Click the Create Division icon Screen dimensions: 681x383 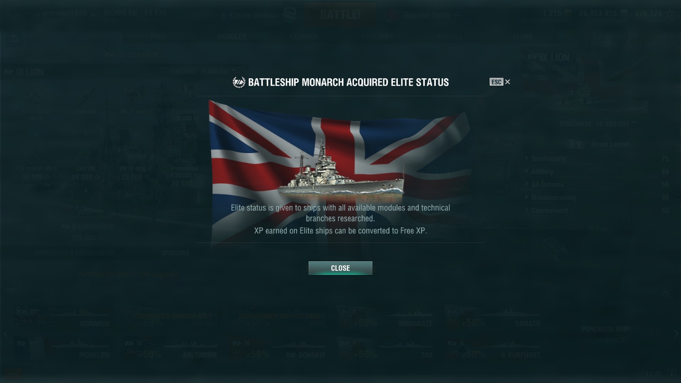pyautogui.click(x=289, y=15)
